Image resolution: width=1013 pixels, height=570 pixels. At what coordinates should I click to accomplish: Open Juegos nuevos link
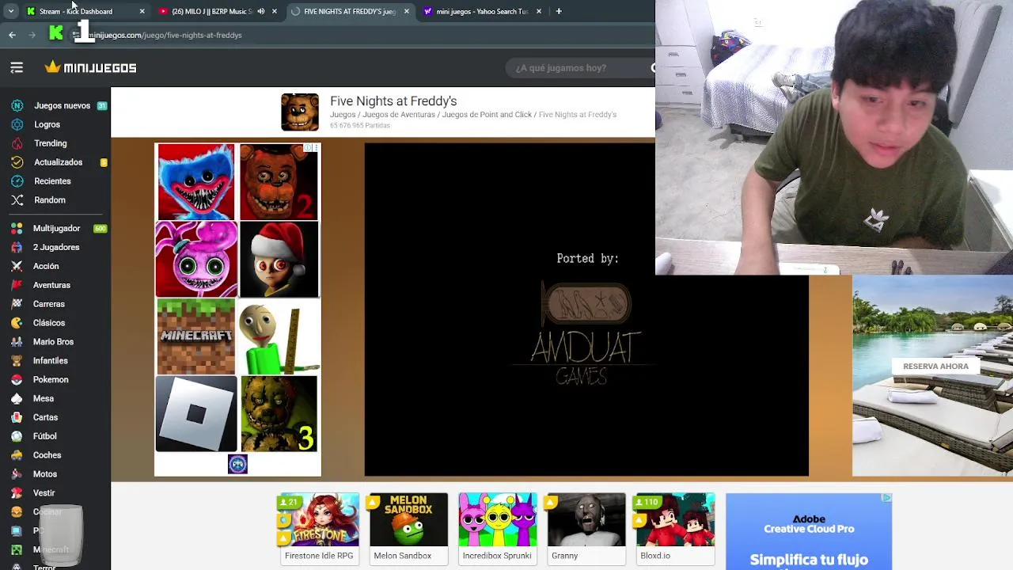[x=62, y=105]
